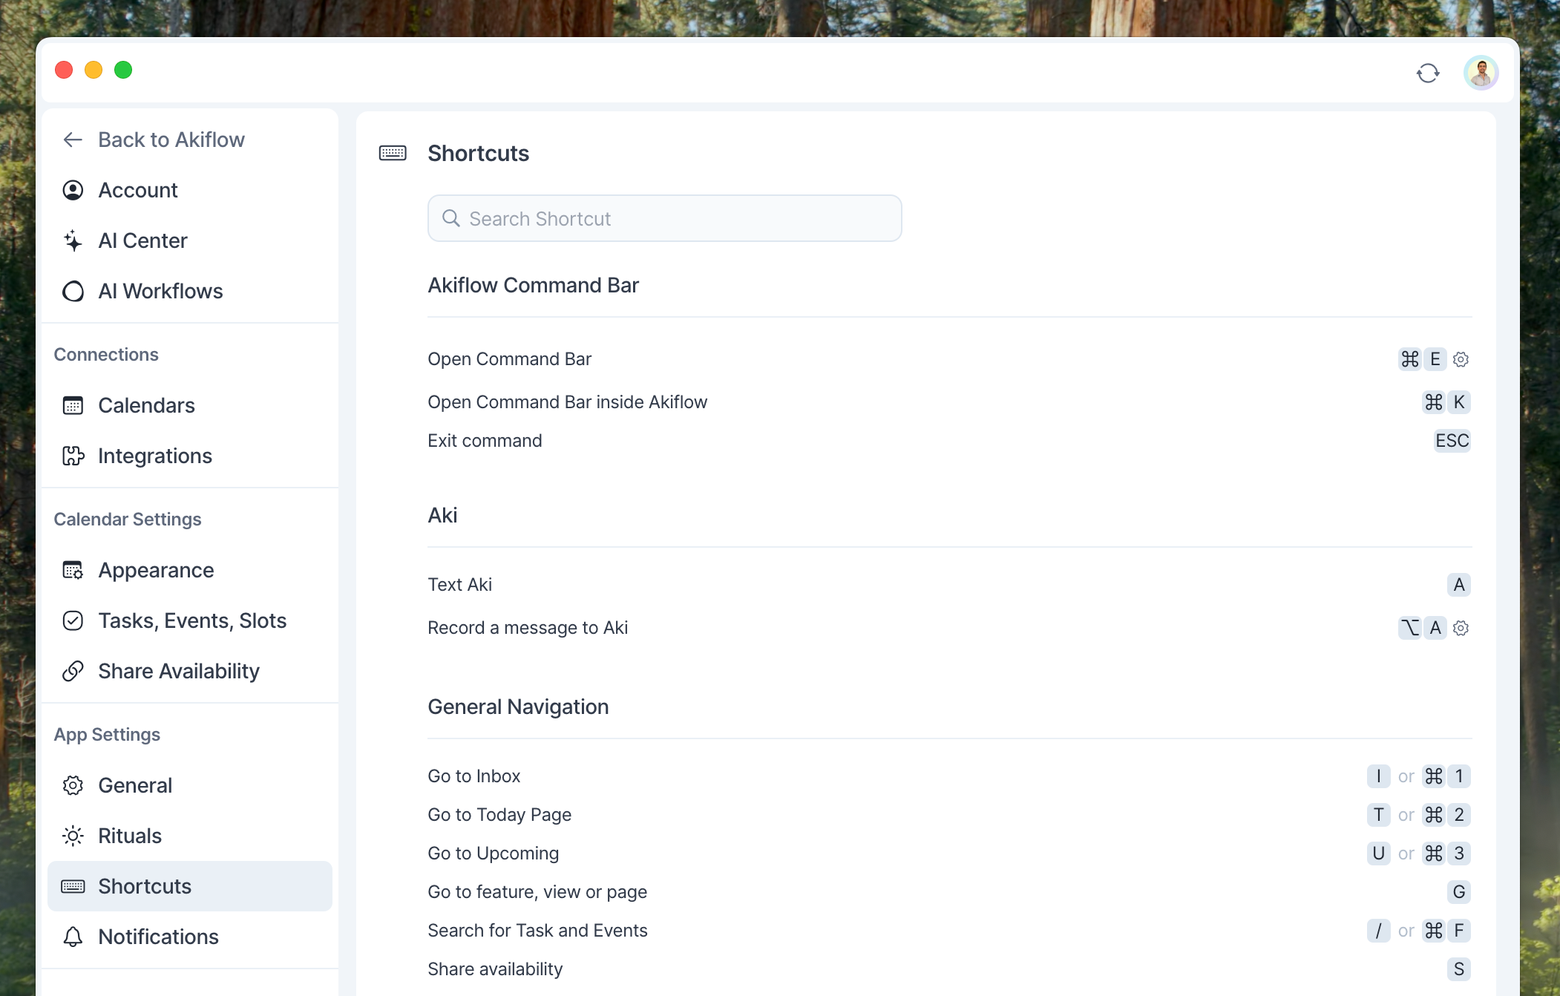This screenshot has width=1560, height=996.
Task: Click the back arrow icon
Action: coord(73,140)
